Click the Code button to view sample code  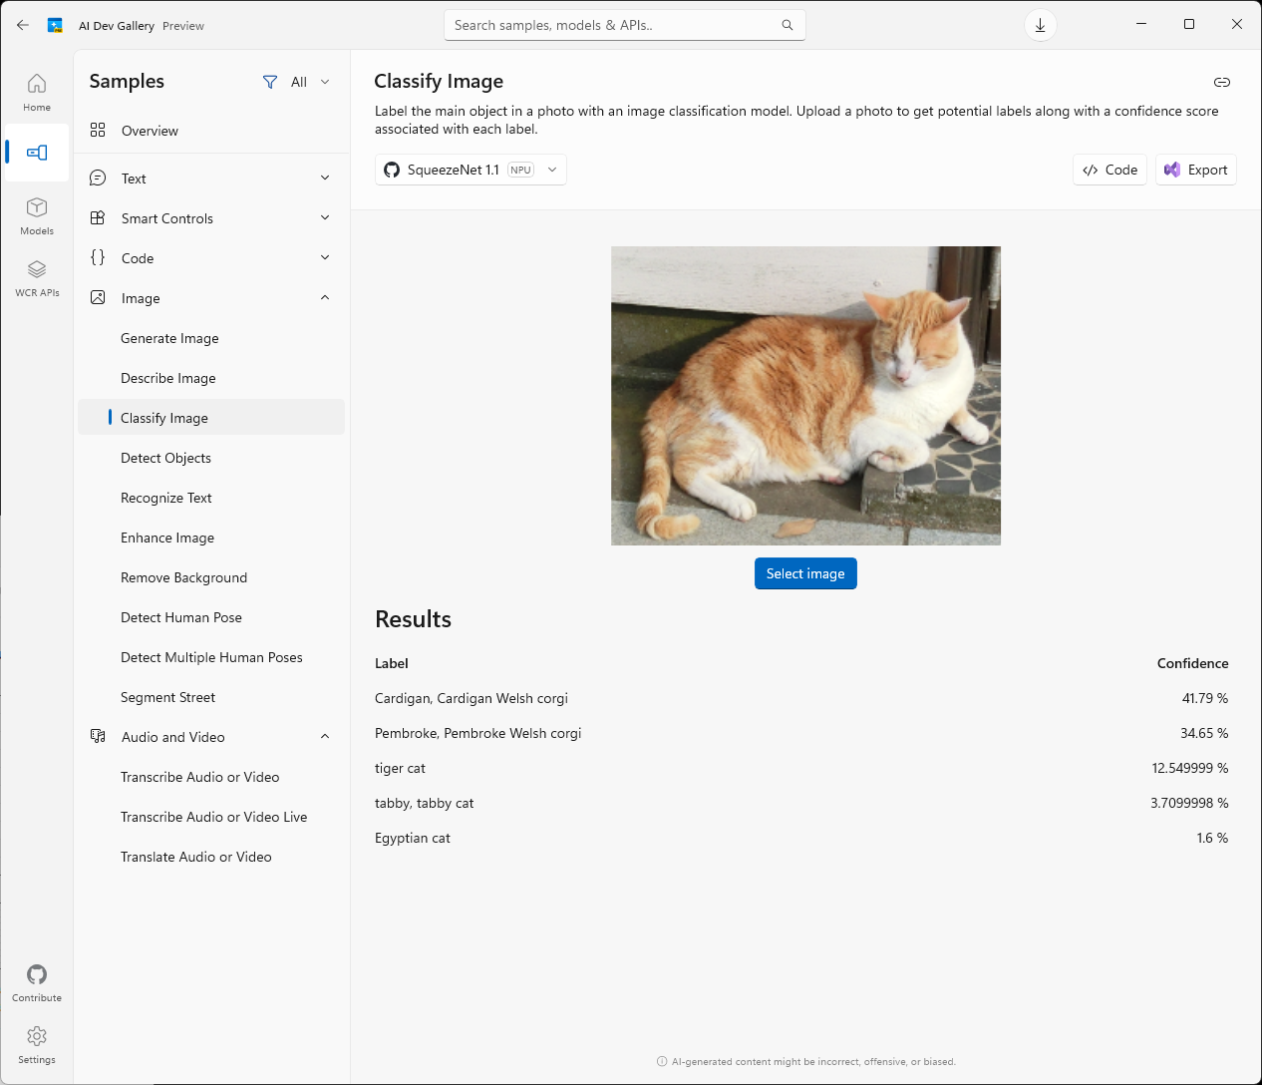[x=1109, y=170]
